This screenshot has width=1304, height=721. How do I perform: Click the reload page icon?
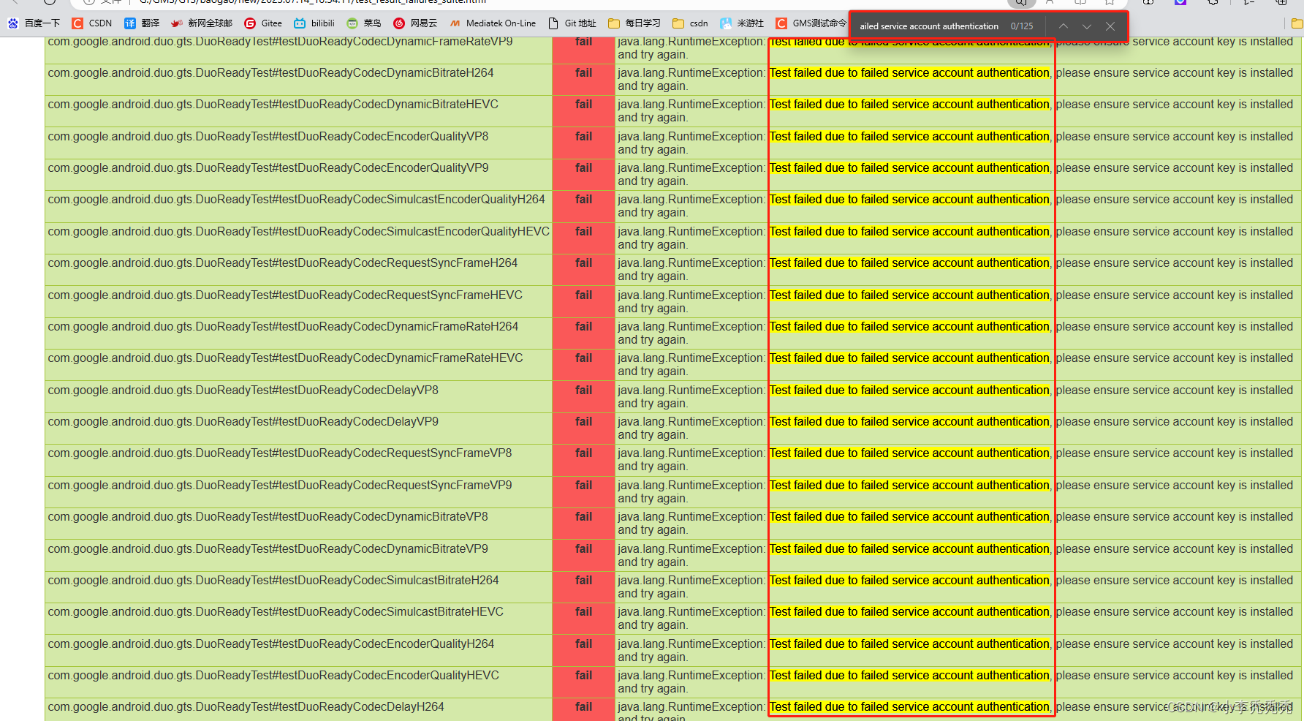48,2
